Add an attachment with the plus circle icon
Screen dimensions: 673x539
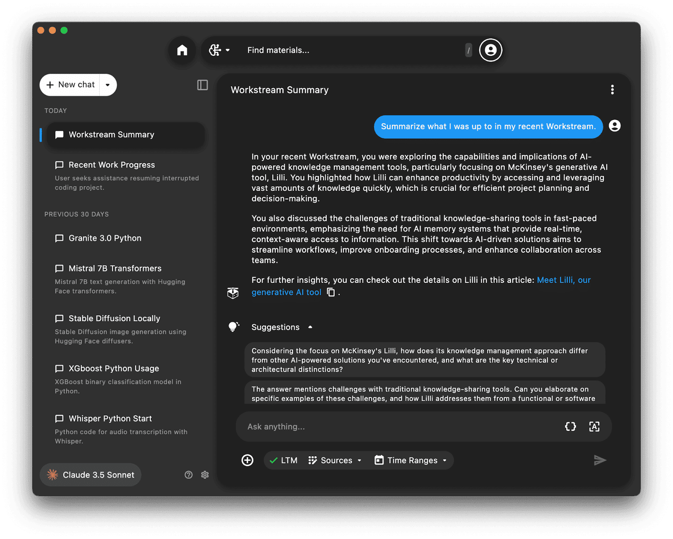pos(248,460)
